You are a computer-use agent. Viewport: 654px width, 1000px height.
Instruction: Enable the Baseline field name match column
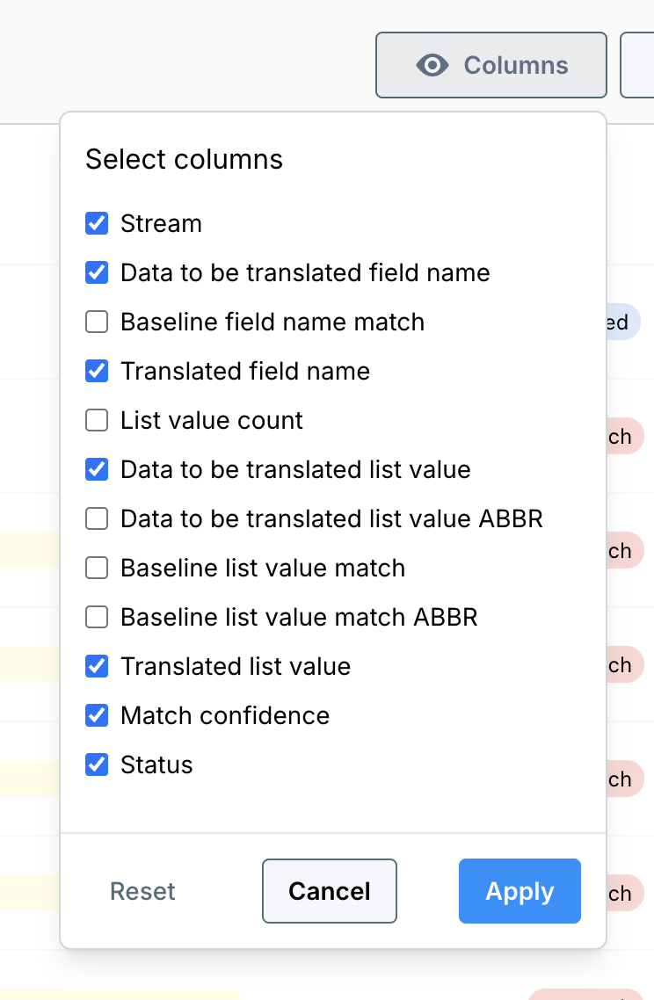(97, 322)
